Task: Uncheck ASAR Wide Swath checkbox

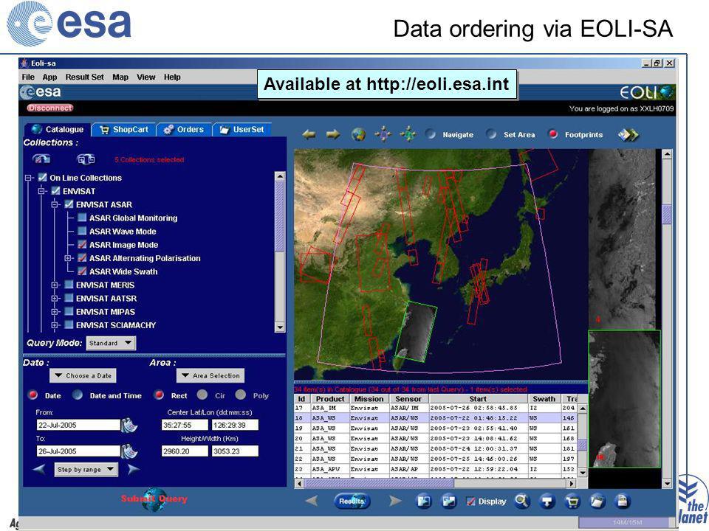Action: pos(82,271)
